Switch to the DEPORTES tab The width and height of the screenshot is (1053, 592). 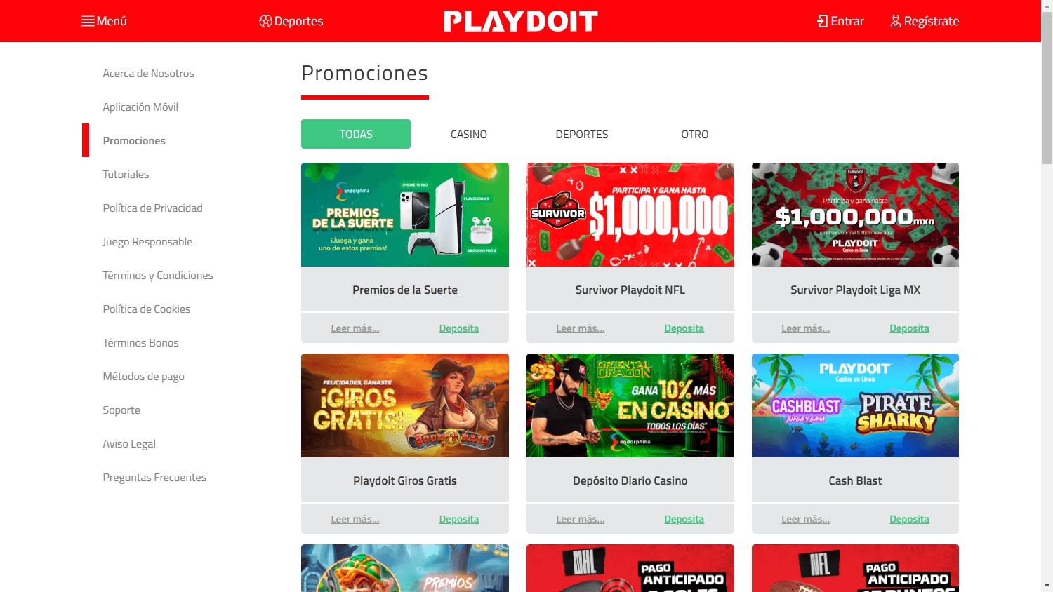coord(582,134)
